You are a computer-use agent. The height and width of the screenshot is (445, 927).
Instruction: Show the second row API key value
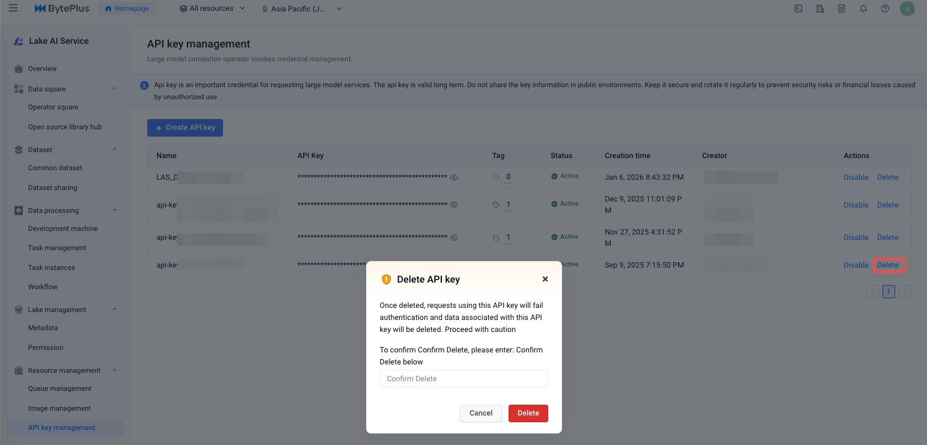(x=454, y=205)
